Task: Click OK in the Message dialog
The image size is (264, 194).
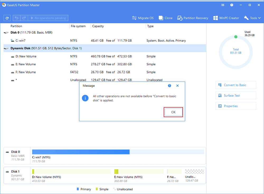Action: coord(173,112)
